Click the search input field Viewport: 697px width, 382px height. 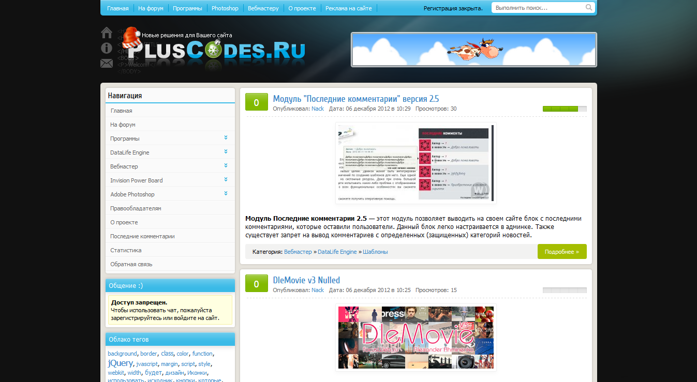point(538,8)
